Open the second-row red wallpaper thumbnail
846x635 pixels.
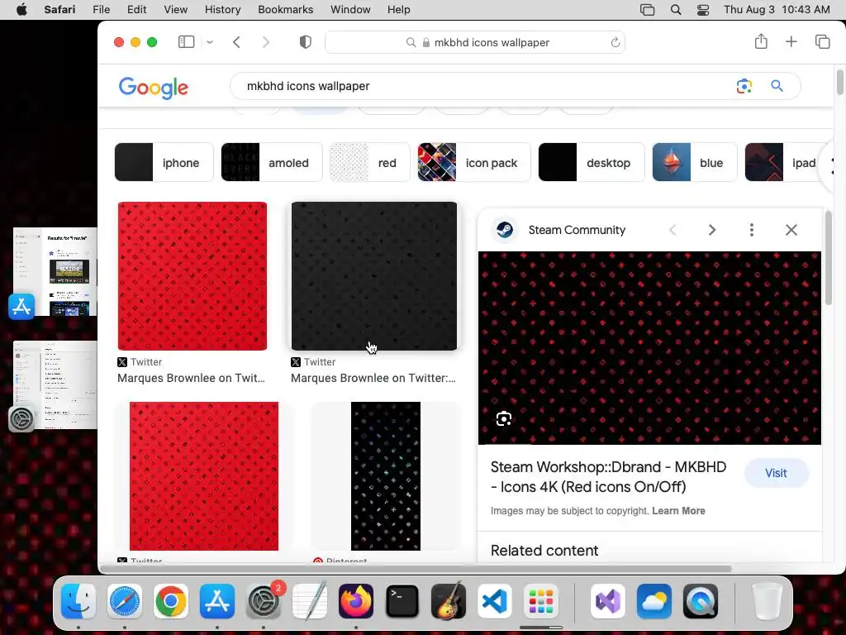click(x=204, y=475)
